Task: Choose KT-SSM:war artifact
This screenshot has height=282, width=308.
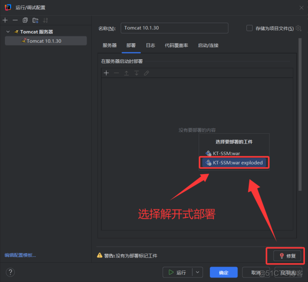Action: (x=234, y=153)
